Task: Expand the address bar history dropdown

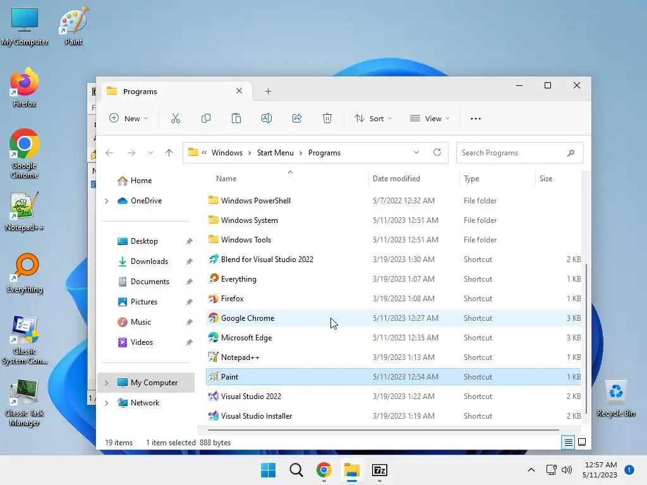Action: coord(416,152)
